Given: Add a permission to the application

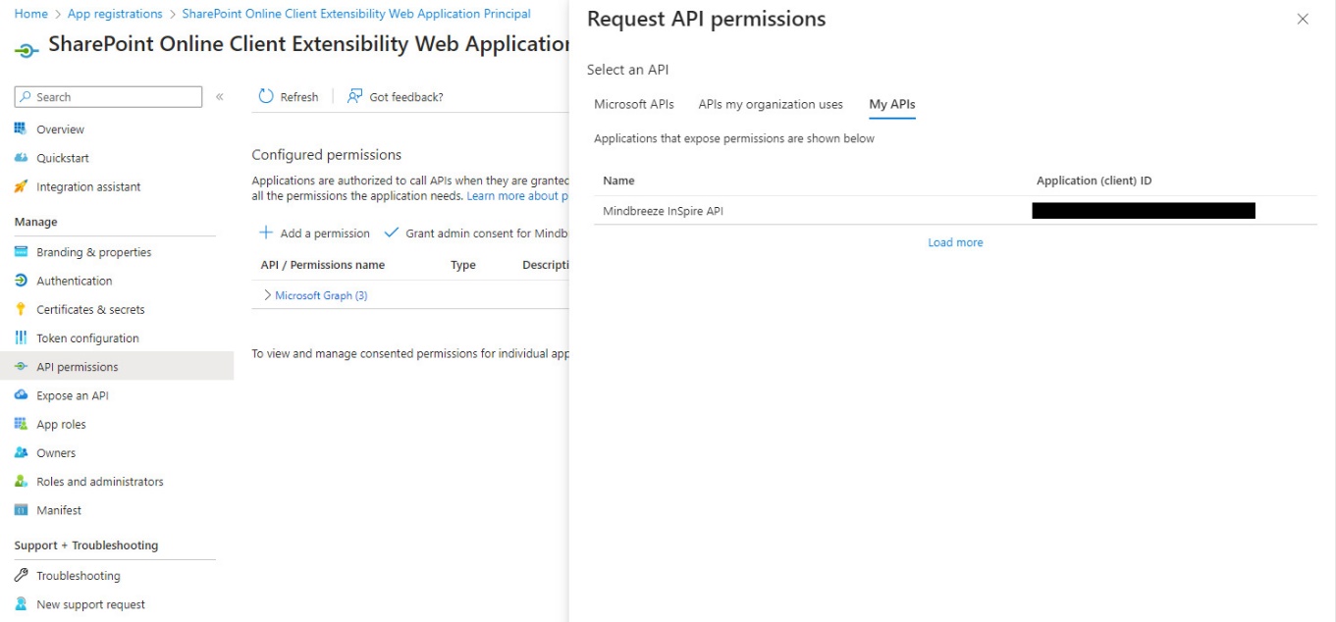Looking at the screenshot, I should [314, 233].
